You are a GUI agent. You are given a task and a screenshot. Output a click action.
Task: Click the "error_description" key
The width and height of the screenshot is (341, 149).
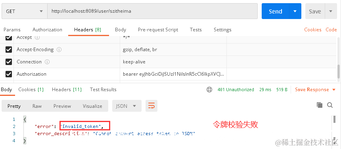click(61, 134)
